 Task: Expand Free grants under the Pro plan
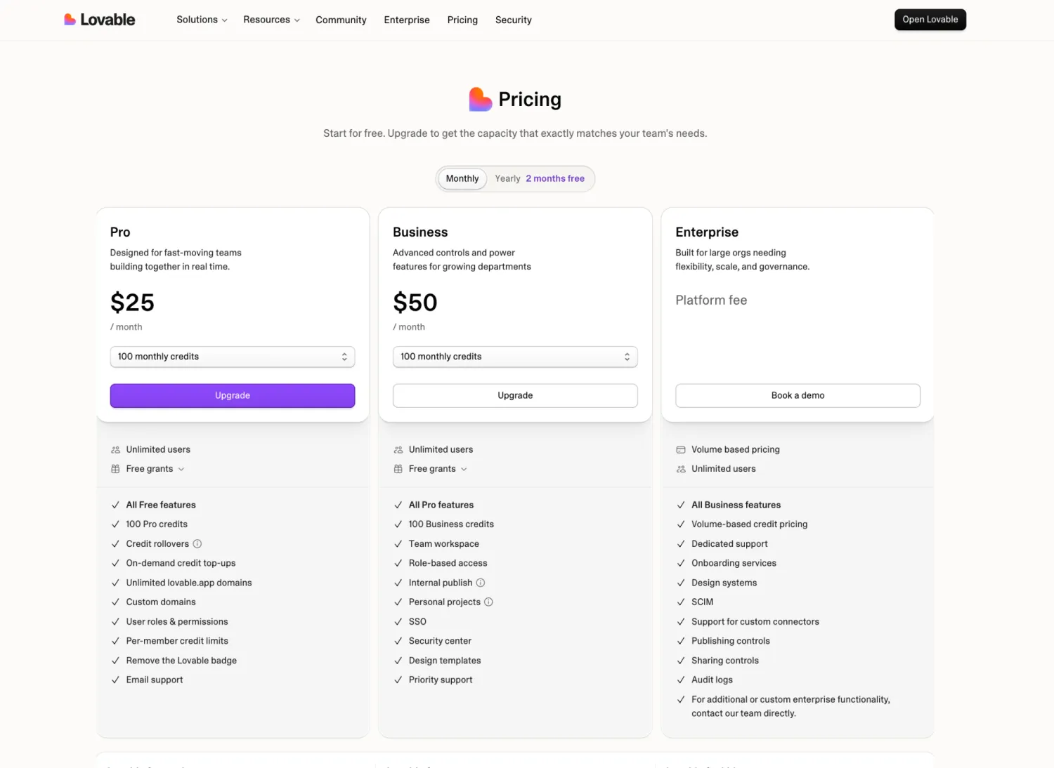155,469
